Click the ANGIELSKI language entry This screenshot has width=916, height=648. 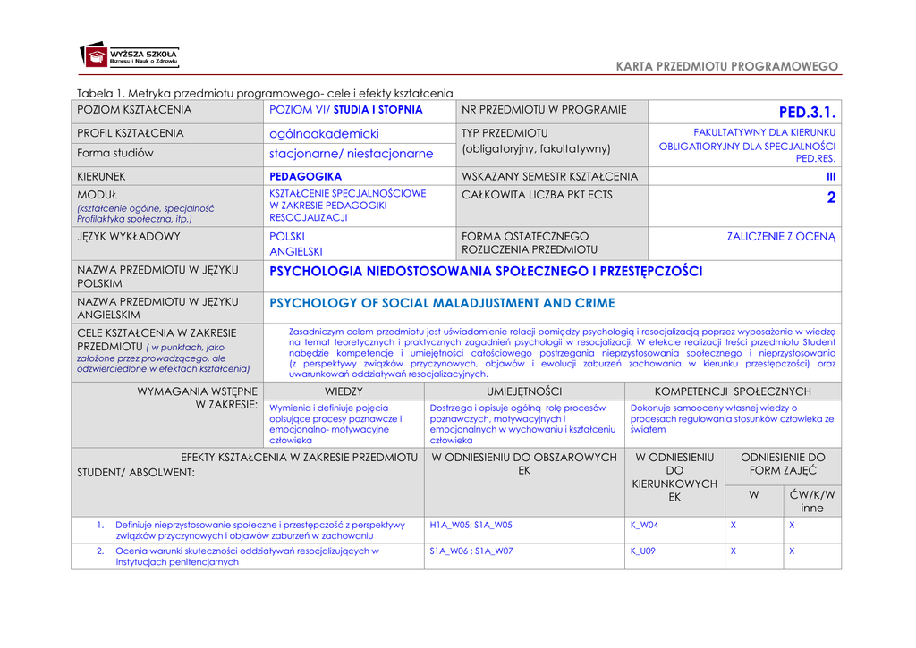click(x=295, y=252)
